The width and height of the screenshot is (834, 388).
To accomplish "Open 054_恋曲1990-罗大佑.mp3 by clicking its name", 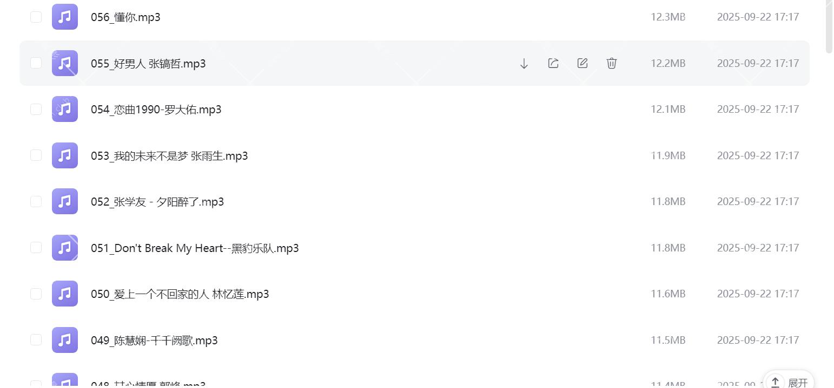I will click(156, 109).
